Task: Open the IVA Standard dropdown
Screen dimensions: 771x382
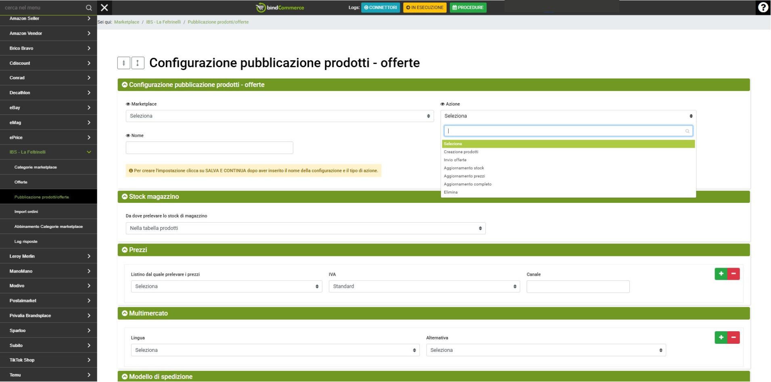Action: coord(424,287)
